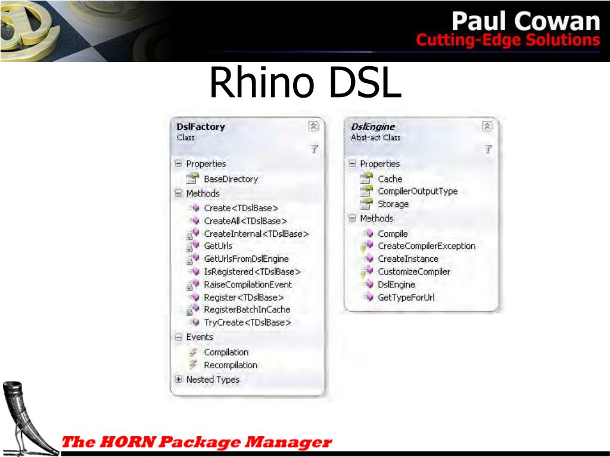The height and width of the screenshot is (457, 610).
Task: Expand the Nested Types section
Action: pyautogui.click(x=179, y=379)
